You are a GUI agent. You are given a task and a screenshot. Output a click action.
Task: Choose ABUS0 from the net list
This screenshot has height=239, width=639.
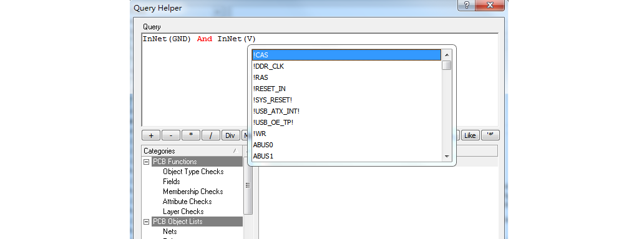[346, 145]
